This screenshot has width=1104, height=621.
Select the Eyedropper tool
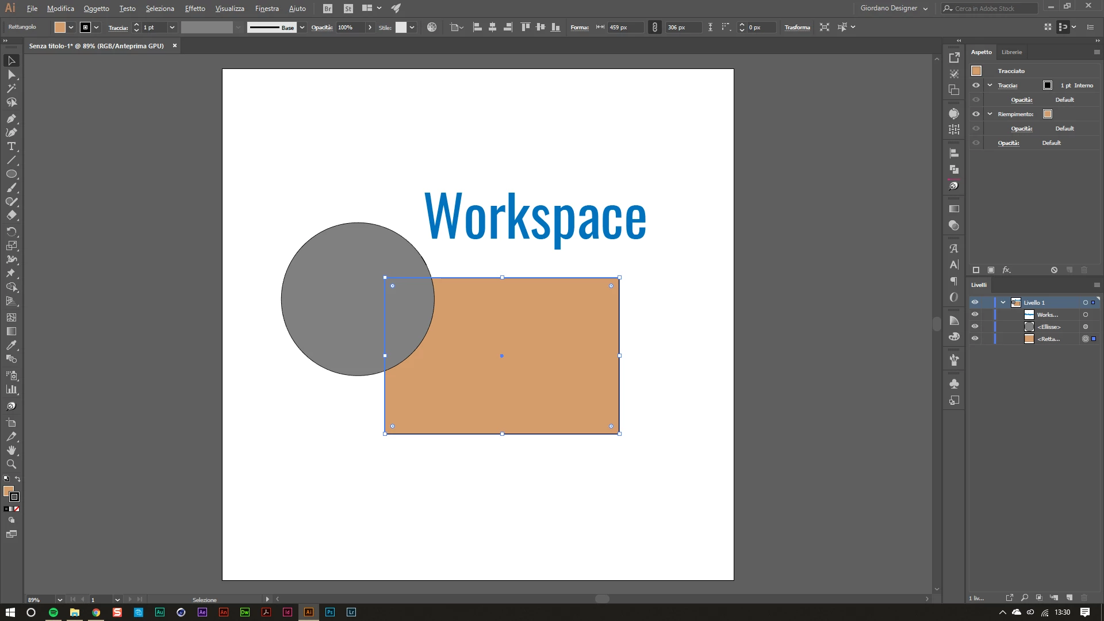pyautogui.click(x=11, y=345)
